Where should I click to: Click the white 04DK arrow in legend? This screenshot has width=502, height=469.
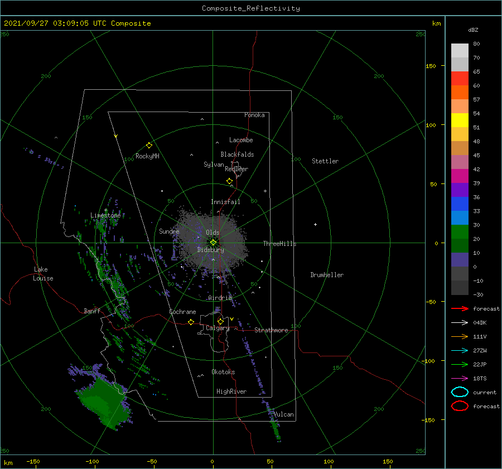pyautogui.click(x=460, y=323)
